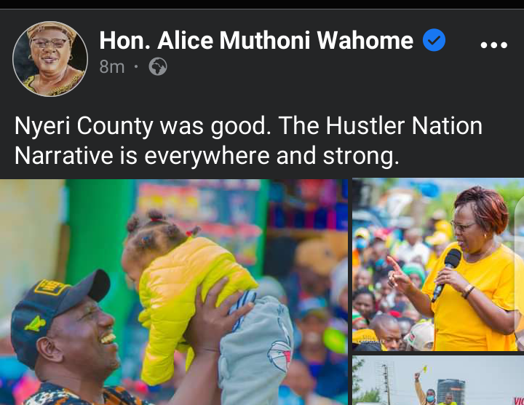
Task: Click 'Narrative is everywhere and strong' line
Action: click(207, 156)
